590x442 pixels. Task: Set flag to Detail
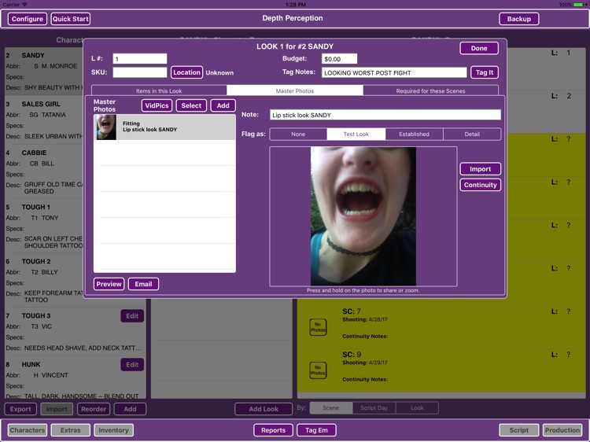(x=472, y=134)
